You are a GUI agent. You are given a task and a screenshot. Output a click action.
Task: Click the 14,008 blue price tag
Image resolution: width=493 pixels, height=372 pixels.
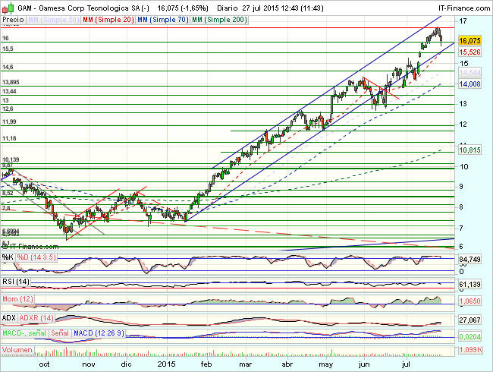(471, 85)
